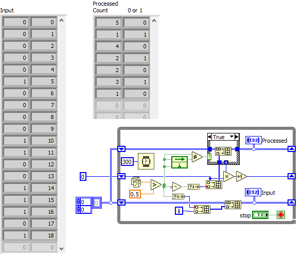This screenshot has height=271, width=304.
Task: Click the 0.5 threshold constant
Action: (135, 194)
